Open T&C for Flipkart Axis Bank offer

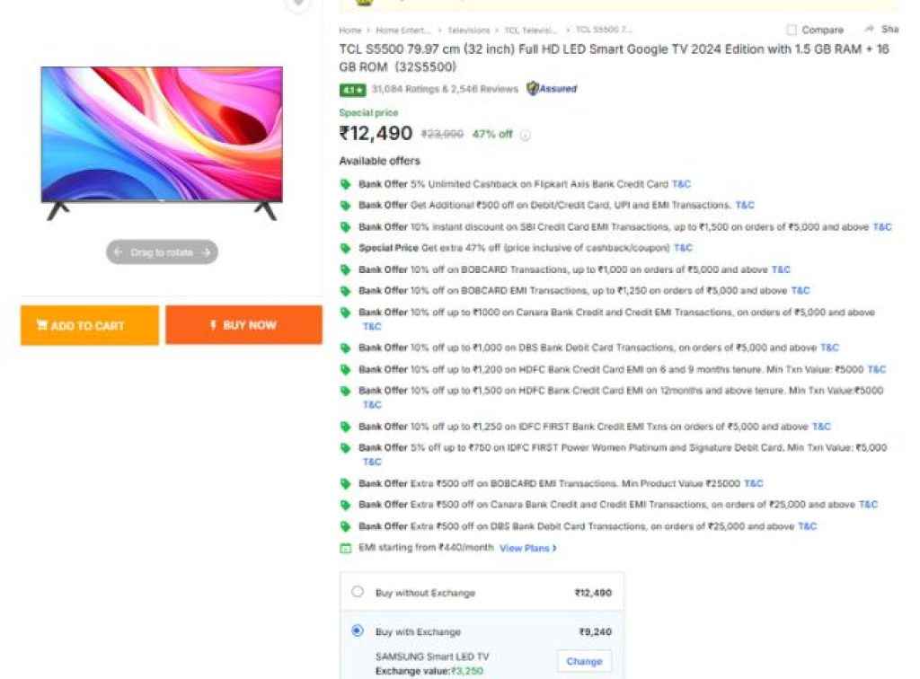682,184
